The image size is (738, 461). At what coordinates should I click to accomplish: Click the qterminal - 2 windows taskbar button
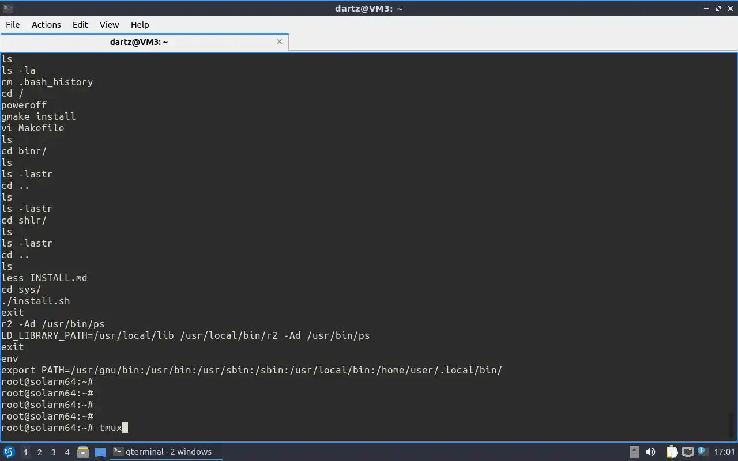166,452
